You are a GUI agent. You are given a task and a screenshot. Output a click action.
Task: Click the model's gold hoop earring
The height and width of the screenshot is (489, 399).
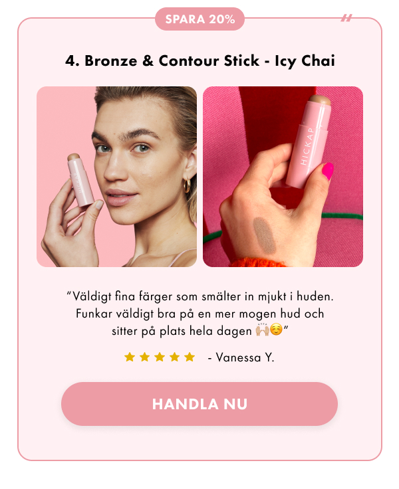188,185
